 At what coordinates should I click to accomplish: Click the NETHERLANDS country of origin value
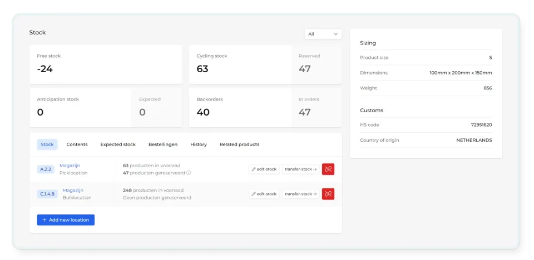474,140
